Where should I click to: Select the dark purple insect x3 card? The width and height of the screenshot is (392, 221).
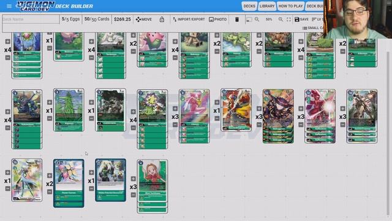point(278,116)
